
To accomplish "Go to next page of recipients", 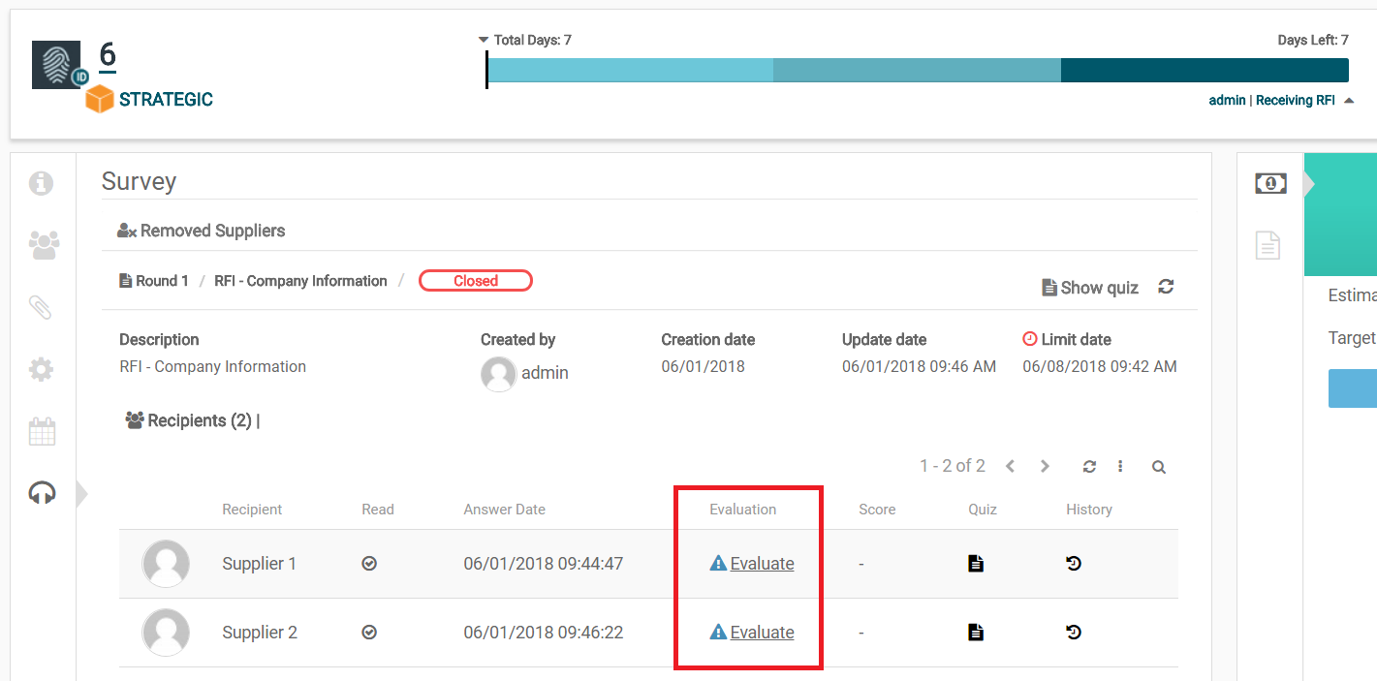I will click(x=1045, y=467).
